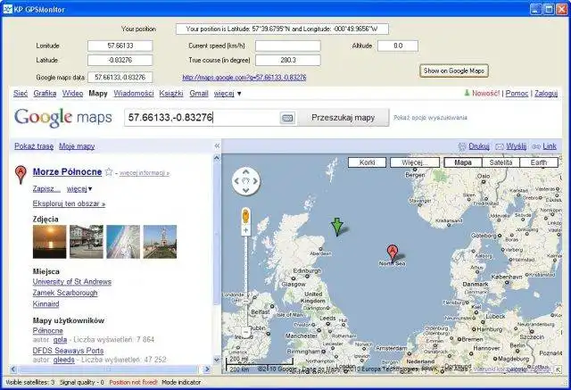Click the Zaloguj sign-in link
Viewport: 571px width, 390px height.
click(546, 93)
